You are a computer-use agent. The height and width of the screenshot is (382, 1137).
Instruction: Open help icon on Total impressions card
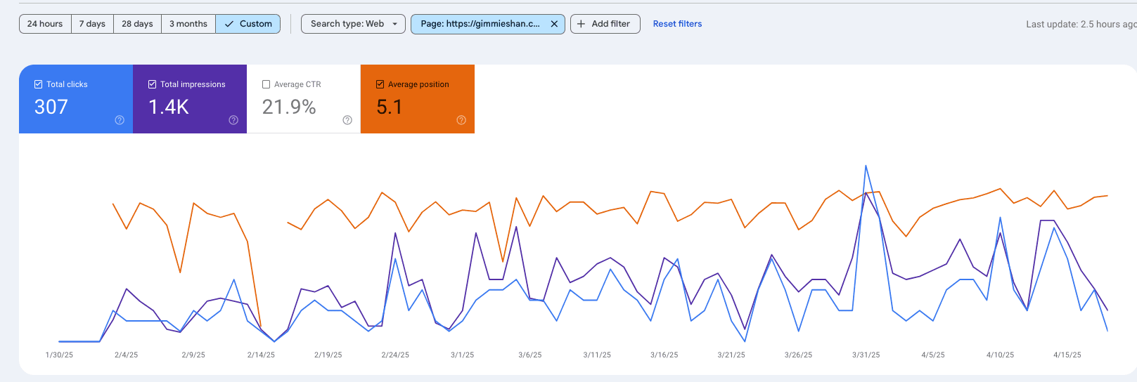tap(233, 120)
